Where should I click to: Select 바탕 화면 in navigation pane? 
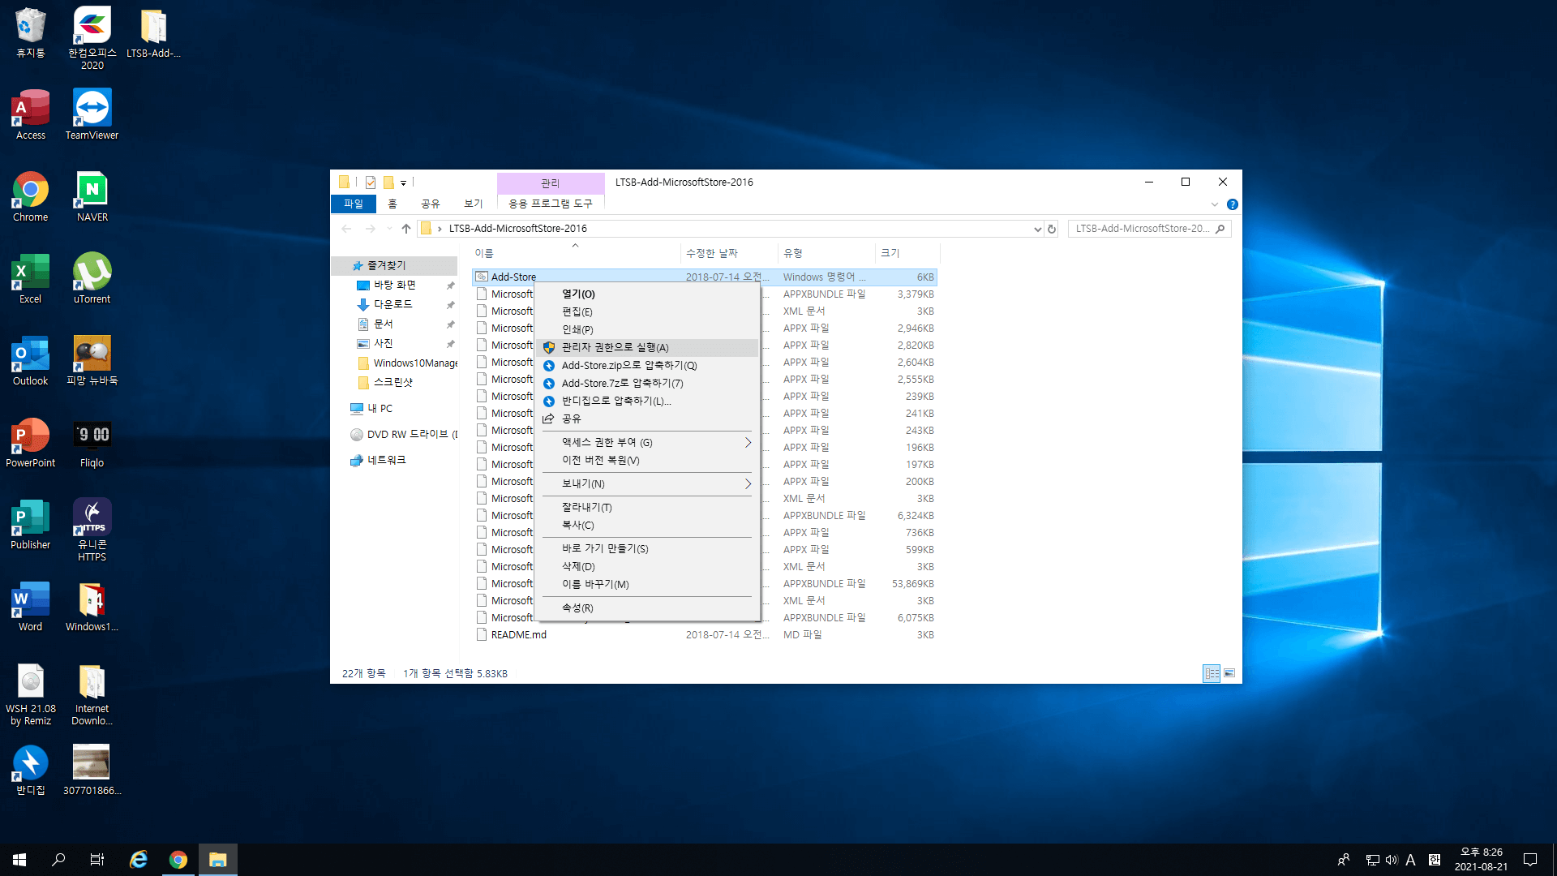[396, 285]
